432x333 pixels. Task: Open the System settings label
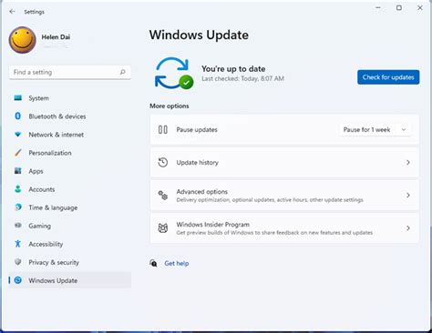click(38, 98)
